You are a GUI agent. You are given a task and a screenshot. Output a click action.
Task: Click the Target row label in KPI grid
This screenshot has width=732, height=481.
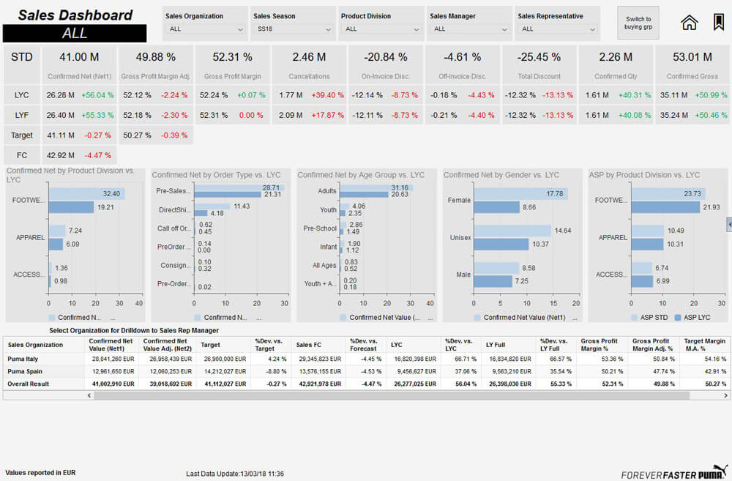click(x=22, y=135)
